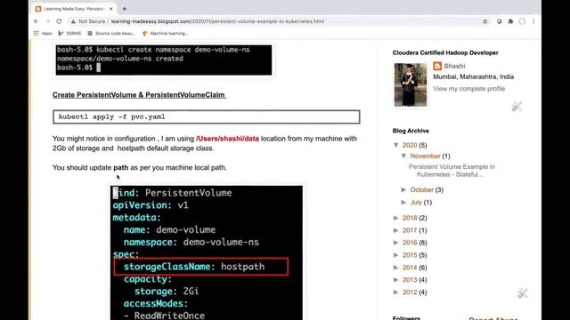Open the October archive link
570x320 pixels.
[421, 189]
